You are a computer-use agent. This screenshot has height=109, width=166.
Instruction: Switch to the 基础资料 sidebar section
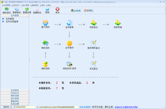tap(15, 101)
